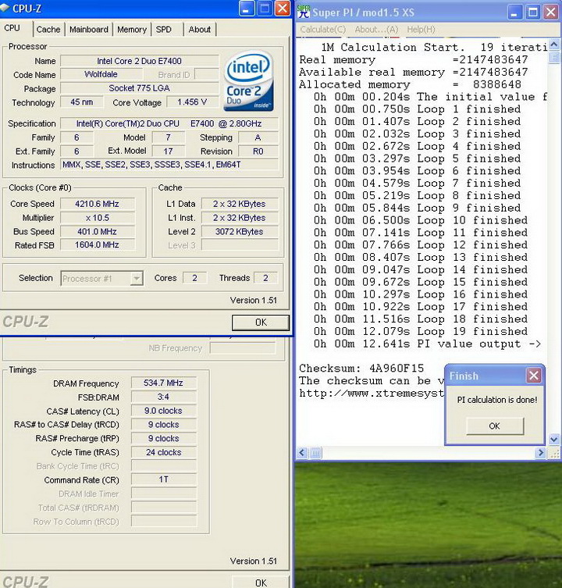Click the CAS# Latency value 9.0 clocks

click(163, 411)
